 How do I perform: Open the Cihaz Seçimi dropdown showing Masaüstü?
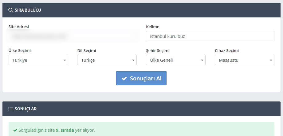click(245, 60)
